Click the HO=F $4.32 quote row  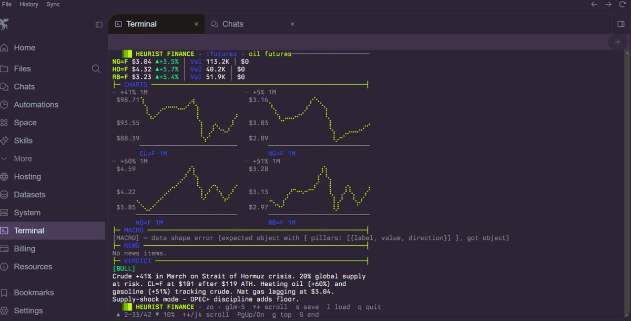click(x=179, y=69)
